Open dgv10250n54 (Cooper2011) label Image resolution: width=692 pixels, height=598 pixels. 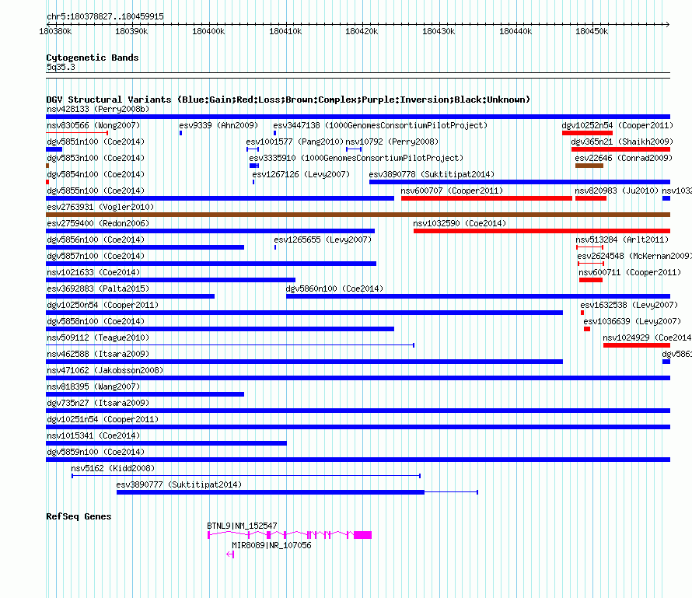[x=103, y=305]
